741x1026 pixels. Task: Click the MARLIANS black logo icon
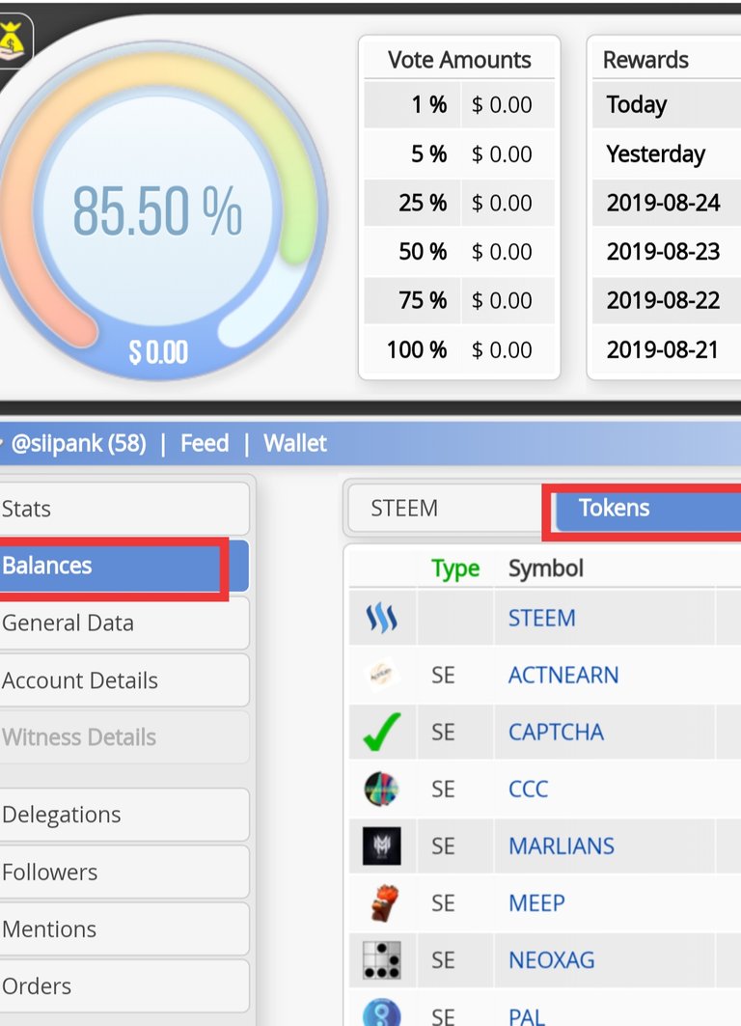pyautogui.click(x=381, y=846)
